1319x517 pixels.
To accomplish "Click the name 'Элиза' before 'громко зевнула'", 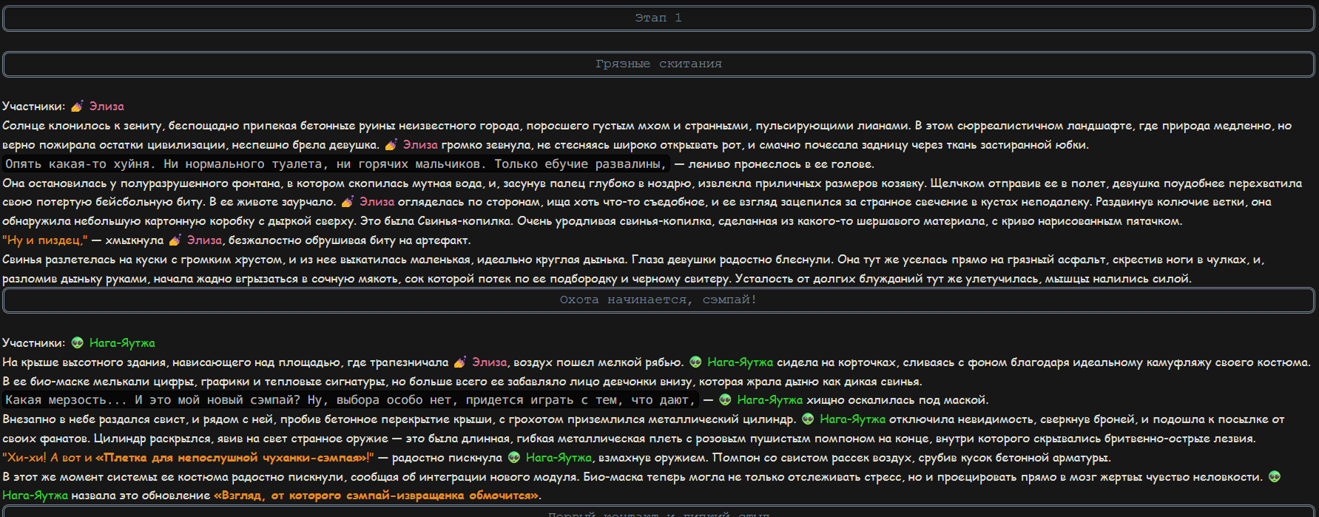I will click(420, 145).
